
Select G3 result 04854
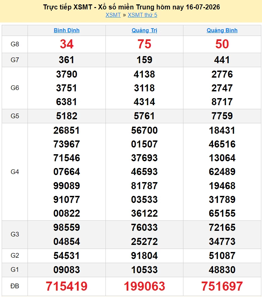pos(67,242)
